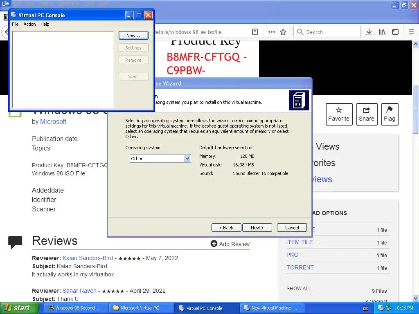Image resolution: width=419 pixels, height=314 pixels.
Task: Open Help menu in Virtual PC Console
Action: 45,24
